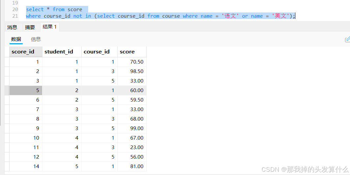Image resolution: width=350 pixels, height=175 pixels.
Task: Click course_id cell in score_id 2 row
Action: [99, 71]
